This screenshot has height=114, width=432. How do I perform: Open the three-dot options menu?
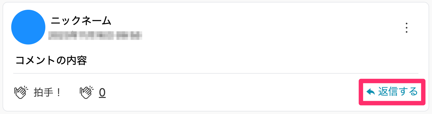[407, 28]
